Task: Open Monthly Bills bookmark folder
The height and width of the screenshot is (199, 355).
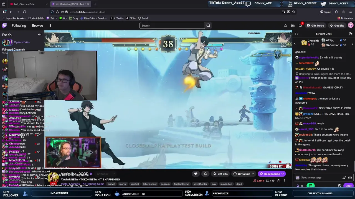Action: coord(36,18)
